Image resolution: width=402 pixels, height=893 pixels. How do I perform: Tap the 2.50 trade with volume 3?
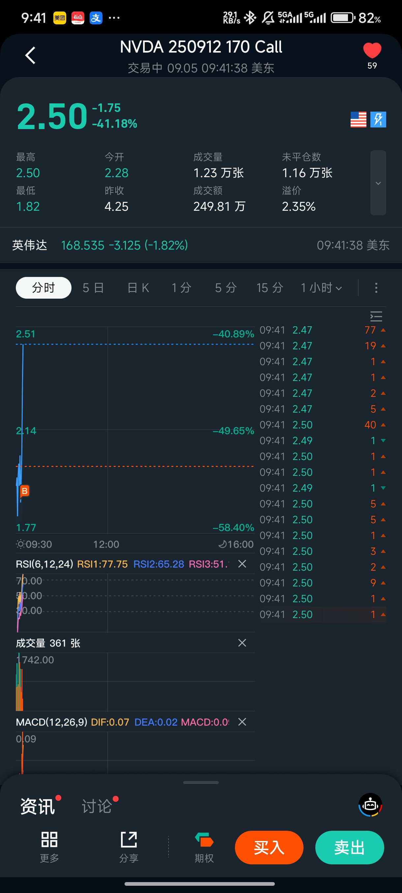323,551
